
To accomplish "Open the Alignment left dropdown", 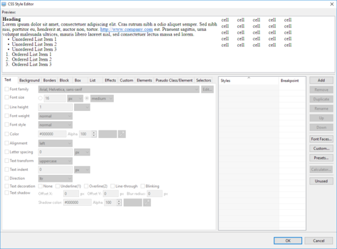I will pos(55,143).
